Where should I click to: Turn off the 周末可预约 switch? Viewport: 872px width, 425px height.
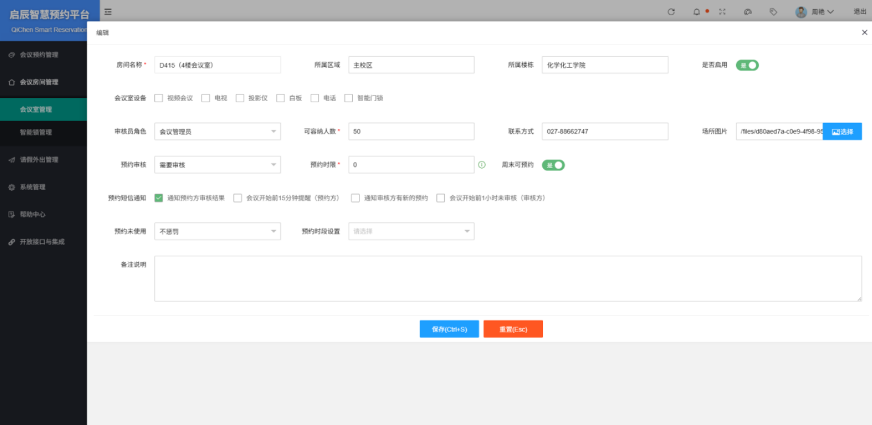pos(553,165)
